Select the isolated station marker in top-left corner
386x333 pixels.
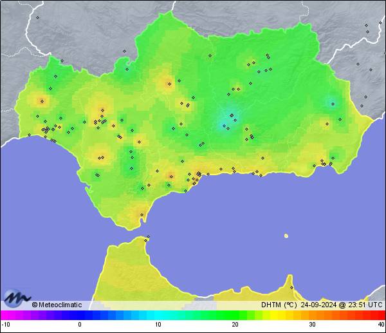click(x=37, y=17)
